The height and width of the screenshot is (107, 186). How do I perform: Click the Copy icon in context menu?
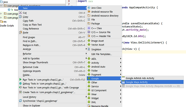point(20,17)
